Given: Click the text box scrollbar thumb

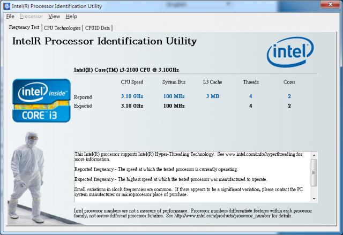Looking at the screenshot, I should click(314, 172).
